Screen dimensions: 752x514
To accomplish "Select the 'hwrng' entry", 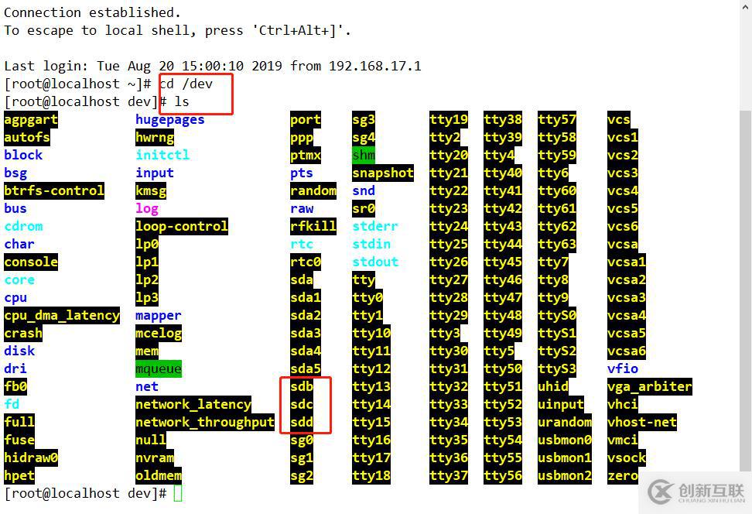I will pyautogui.click(x=155, y=137).
